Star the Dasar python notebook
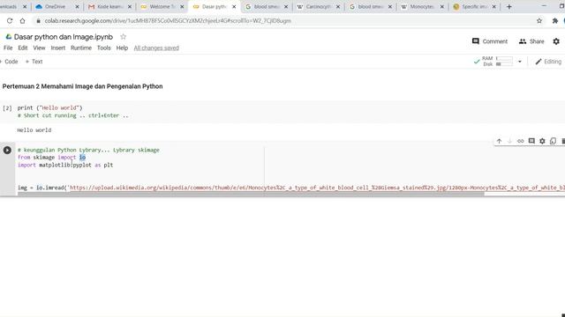 (124, 37)
